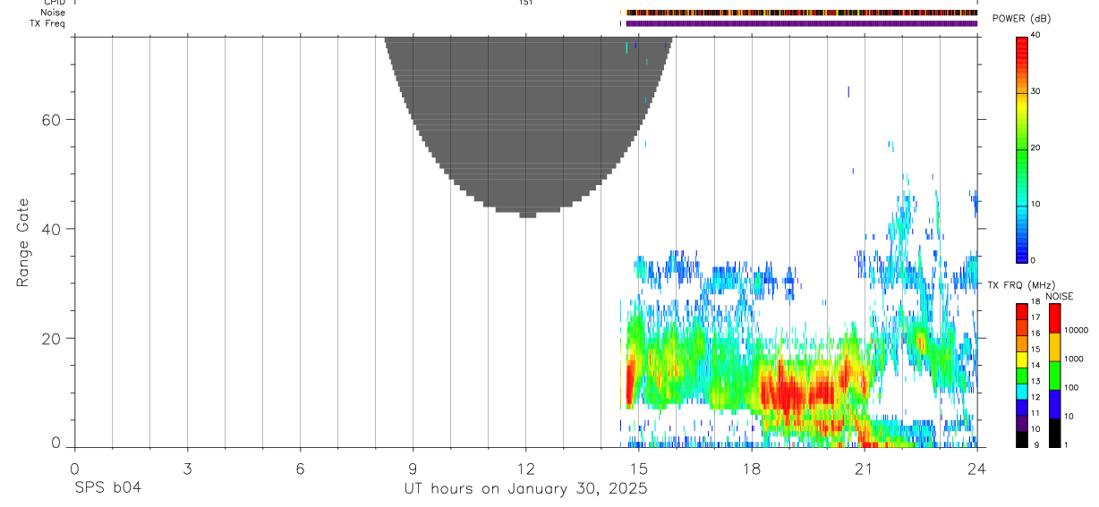Select the 'Noise' row label at top left
Screen dimensions: 1099x507
(54, 13)
